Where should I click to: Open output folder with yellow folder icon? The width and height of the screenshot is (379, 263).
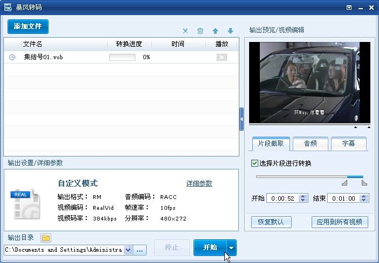tap(46, 238)
